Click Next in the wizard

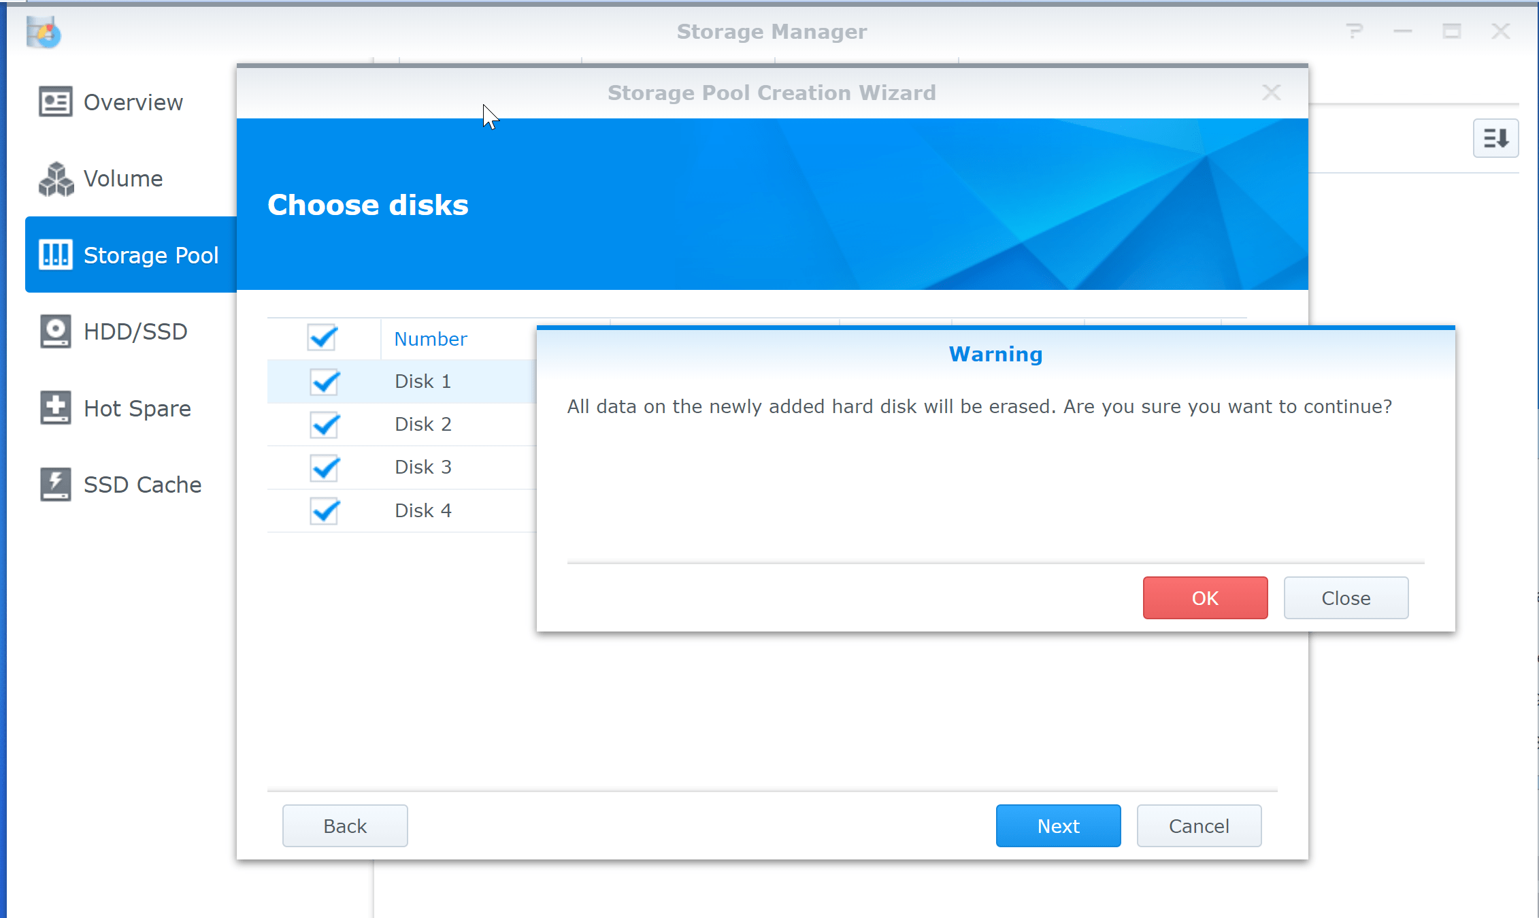[1058, 825]
